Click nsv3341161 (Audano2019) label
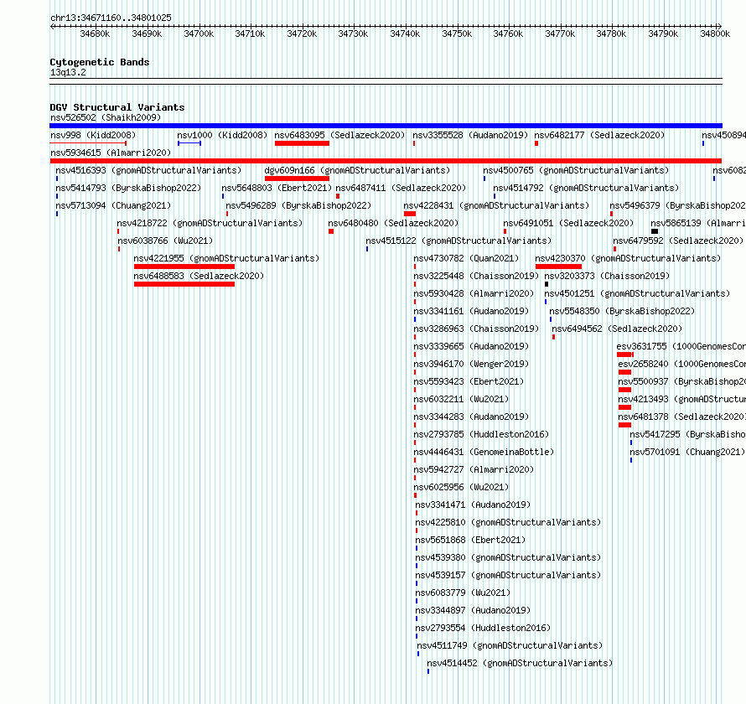The width and height of the screenshot is (746, 704). tap(471, 311)
